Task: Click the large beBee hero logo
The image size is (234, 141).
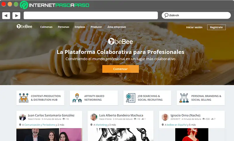Action: click(x=120, y=41)
